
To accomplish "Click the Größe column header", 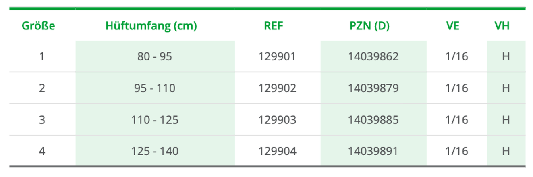I will [38, 26].
